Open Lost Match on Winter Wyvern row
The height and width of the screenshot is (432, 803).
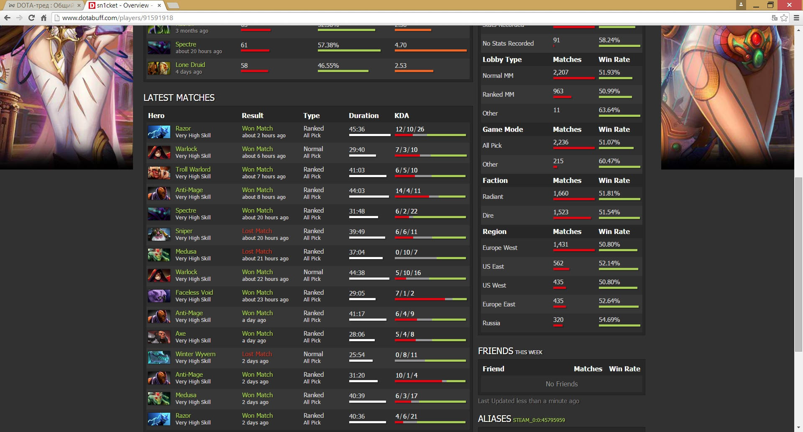point(257,354)
